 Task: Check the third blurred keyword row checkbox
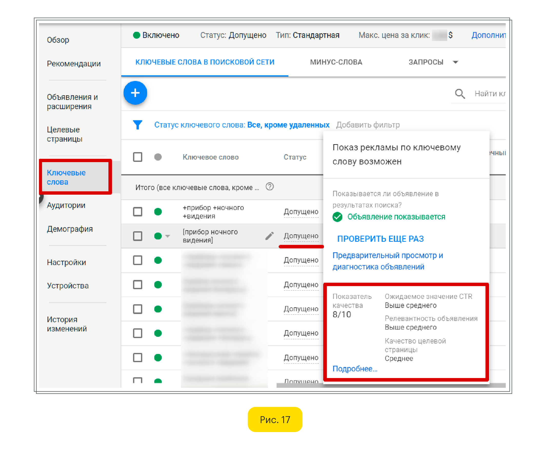137,309
